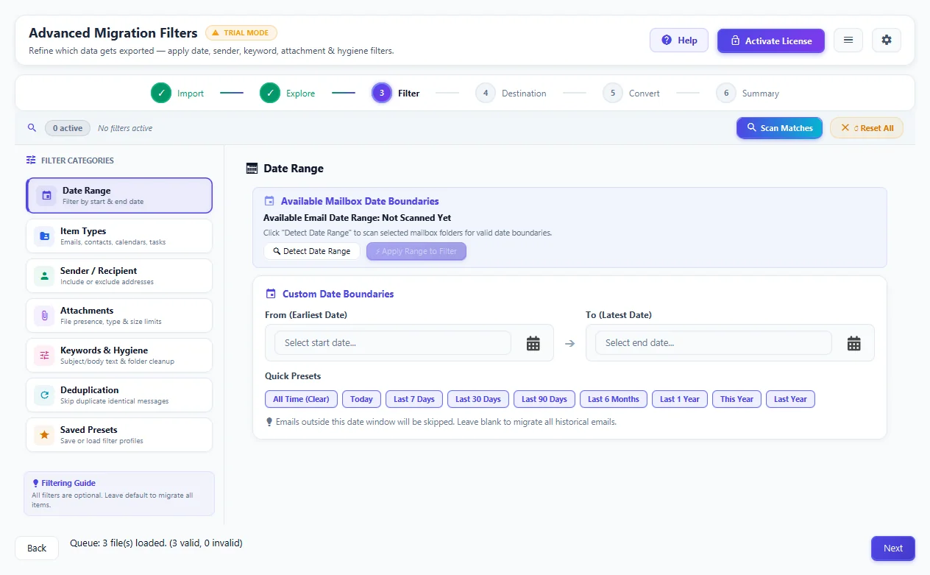930x575 pixels.
Task: Choose the Today preset
Action: [361, 399]
